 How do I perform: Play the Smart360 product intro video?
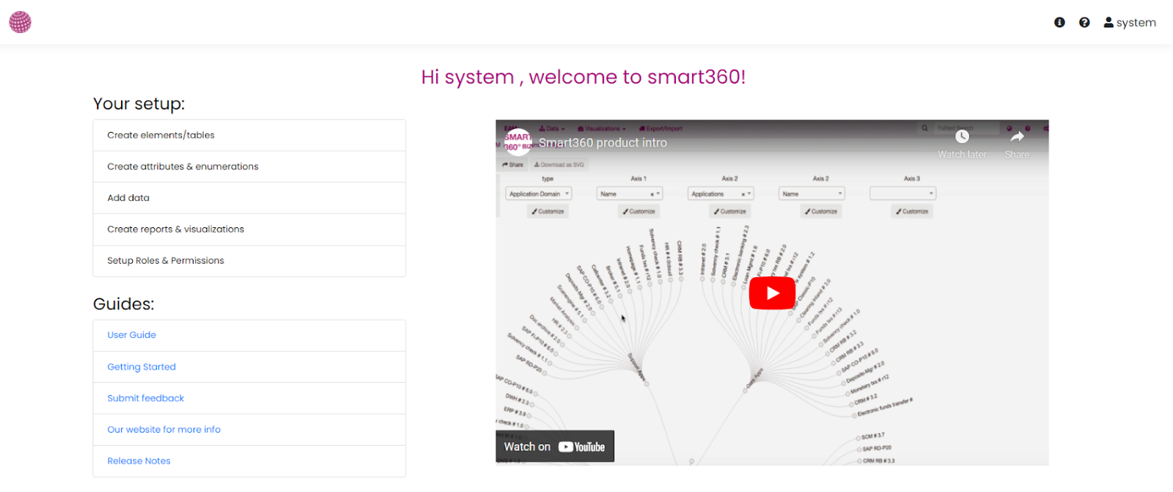pos(772,293)
